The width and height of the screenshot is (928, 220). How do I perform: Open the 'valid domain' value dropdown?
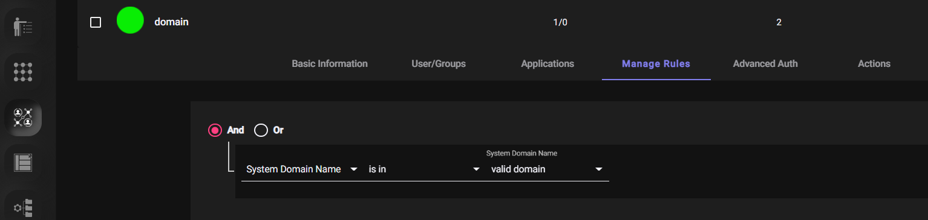pyautogui.click(x=547, y=169)
